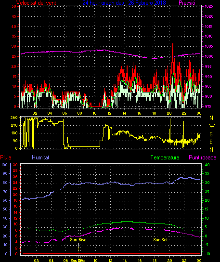
Task: Click the 1035 value on pressure axis
Action: click(x=209, y=6)
